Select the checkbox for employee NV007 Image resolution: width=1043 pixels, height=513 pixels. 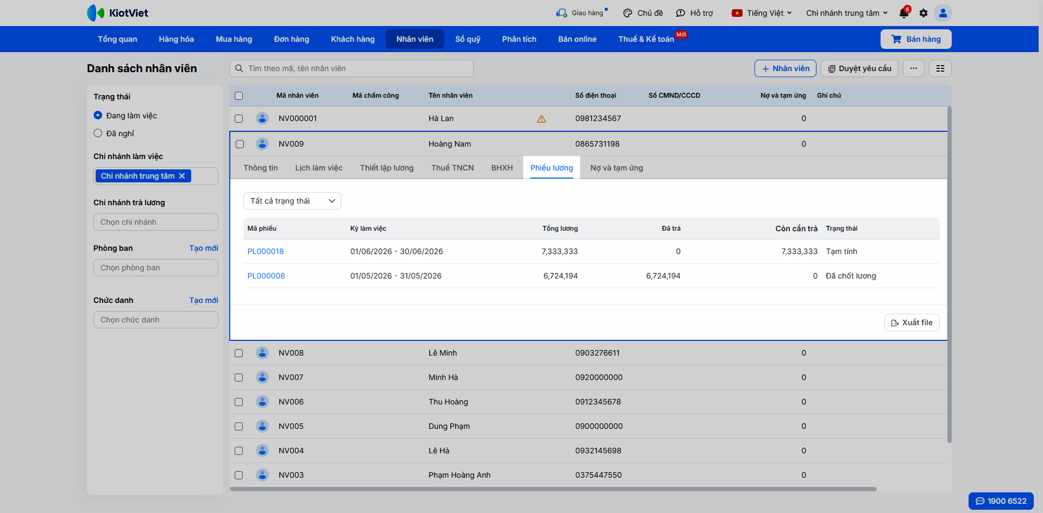pos(239,377)
